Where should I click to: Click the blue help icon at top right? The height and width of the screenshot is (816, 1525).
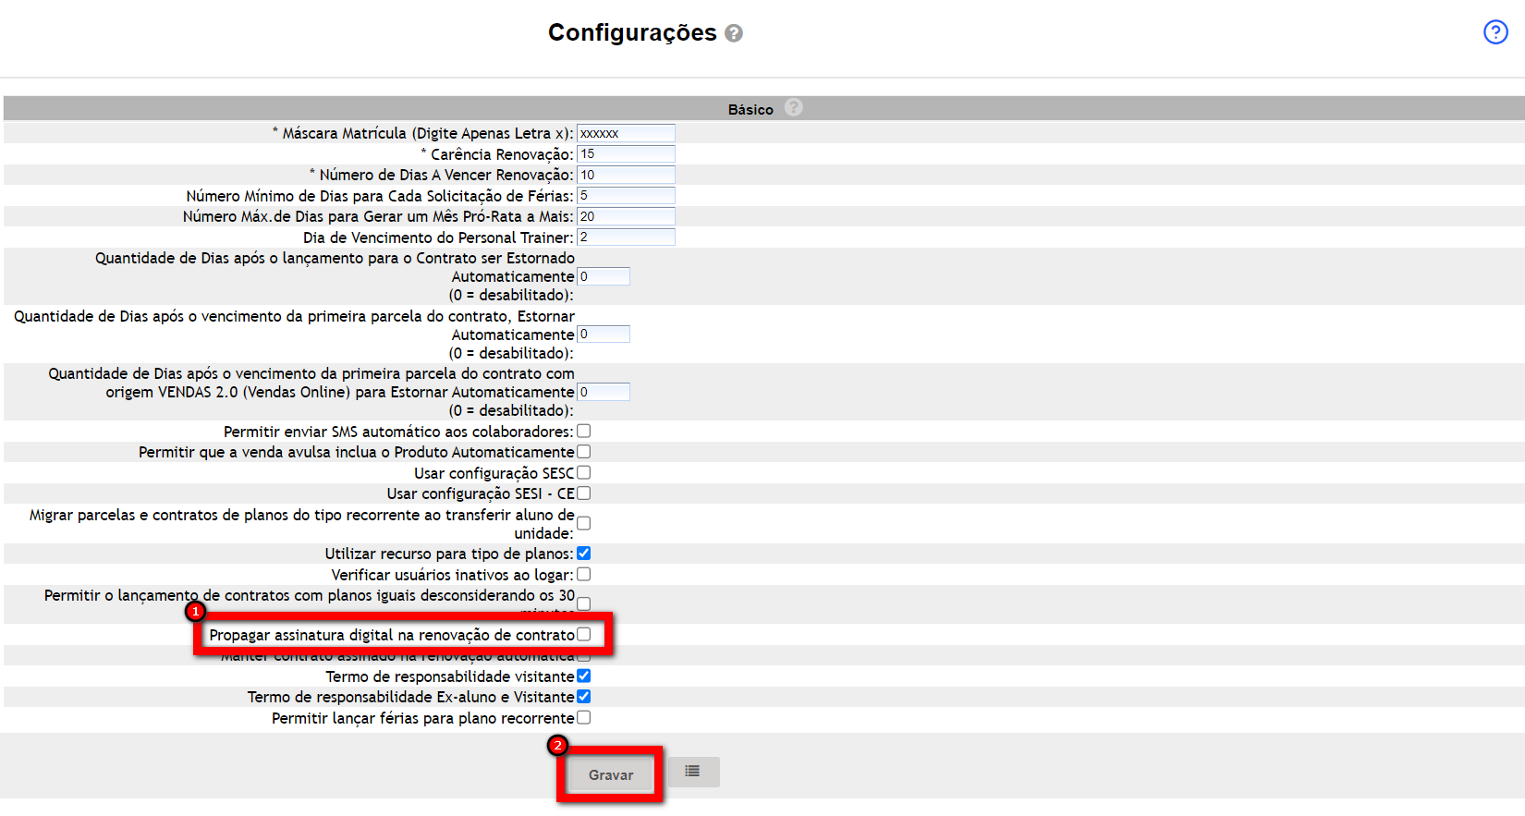click(x=1494, y=32)
